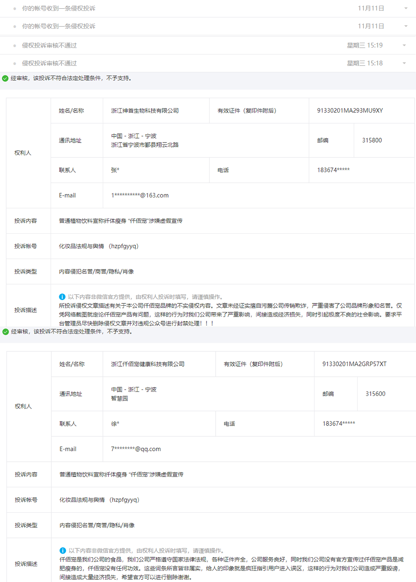Click 投诉帐号 value in the first complaint table
416x582 pixels.
(99, 246)
